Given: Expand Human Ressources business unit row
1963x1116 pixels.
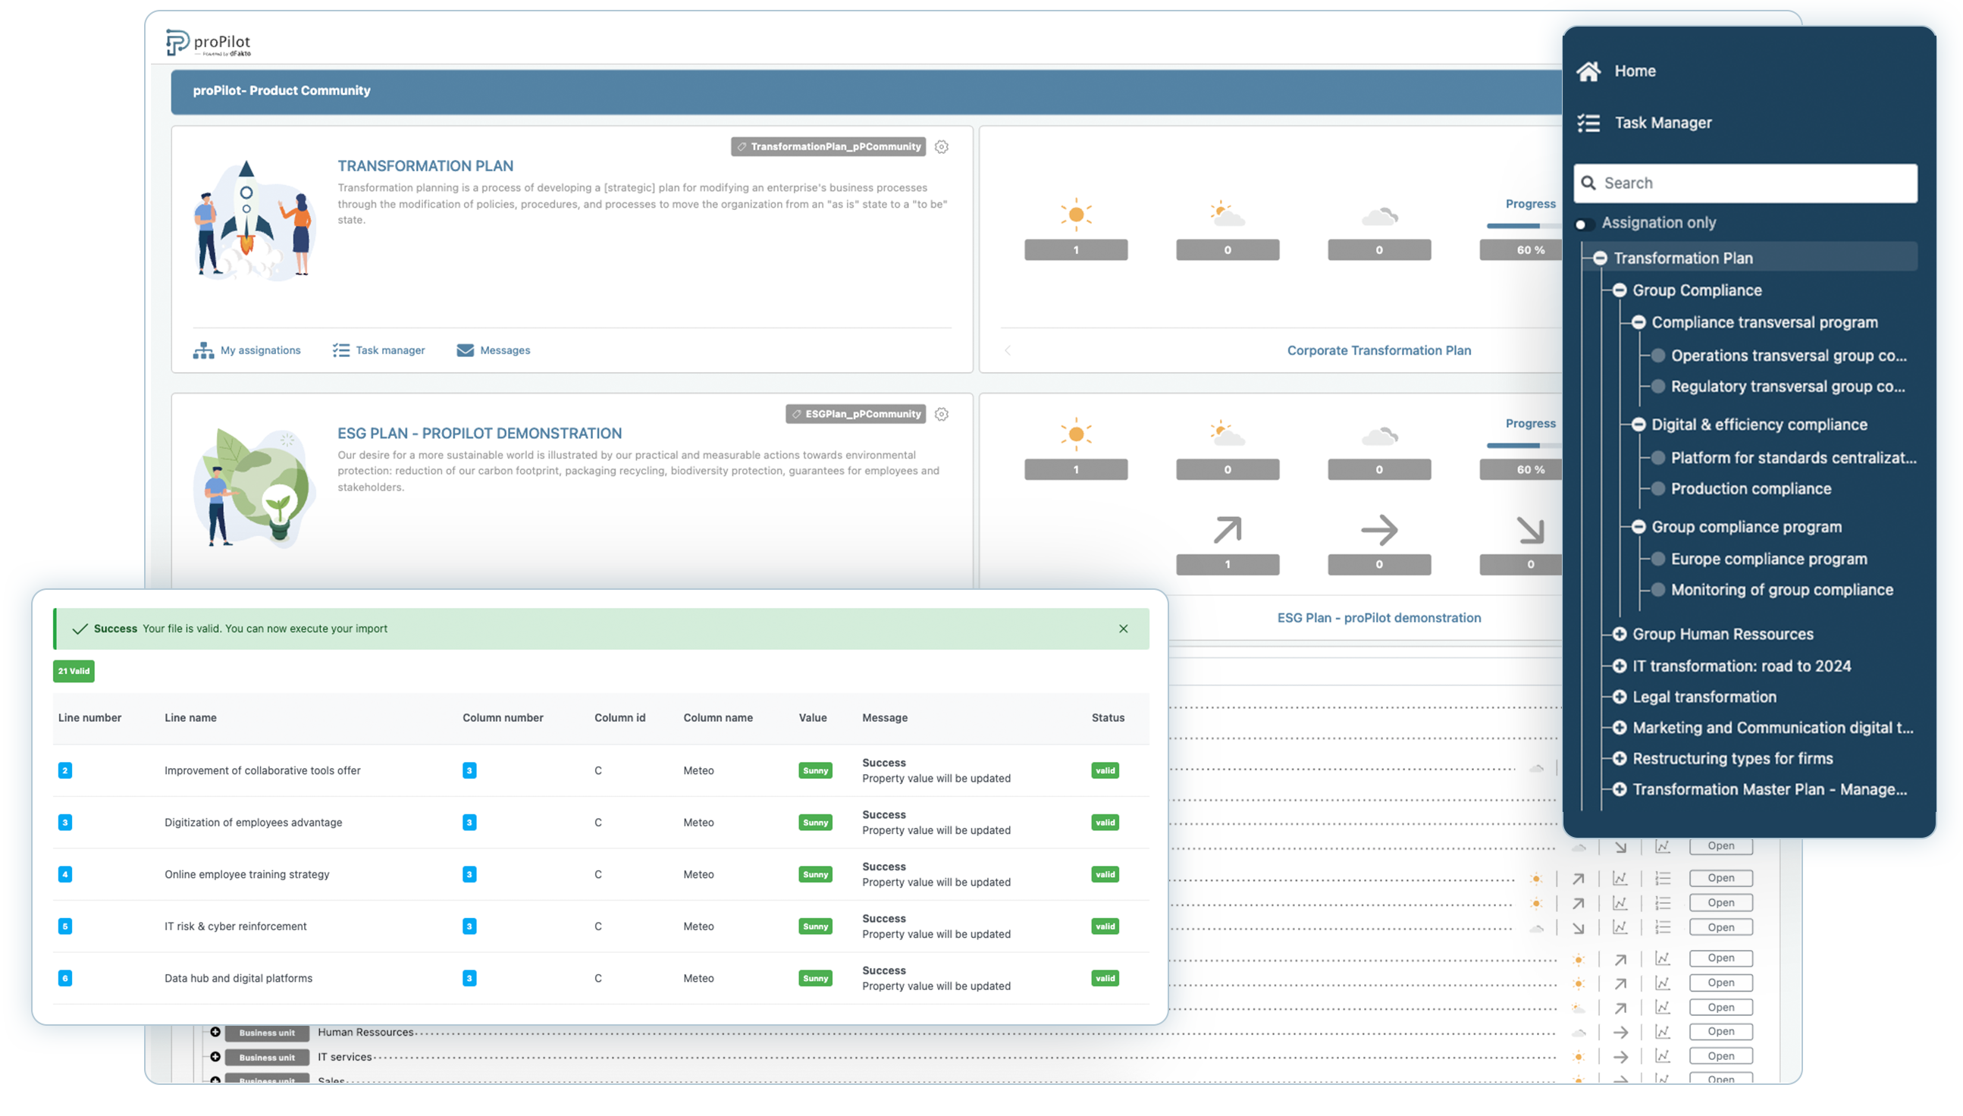Looking at the screenshot, I should click(215, 1032).
